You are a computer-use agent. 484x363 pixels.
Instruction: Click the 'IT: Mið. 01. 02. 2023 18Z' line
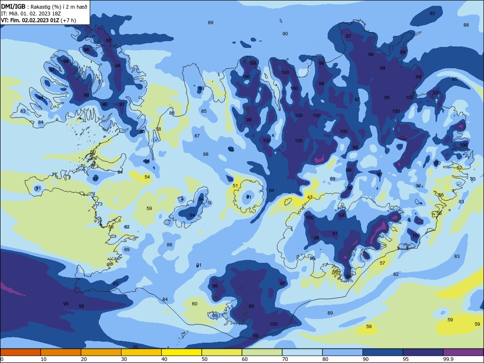coord(31,14)
